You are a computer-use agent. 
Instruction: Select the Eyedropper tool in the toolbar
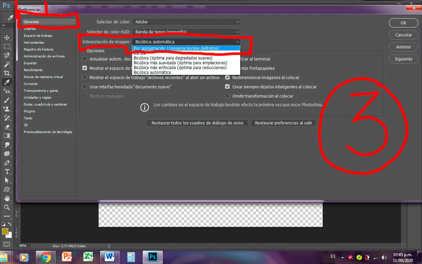(7, 82)
